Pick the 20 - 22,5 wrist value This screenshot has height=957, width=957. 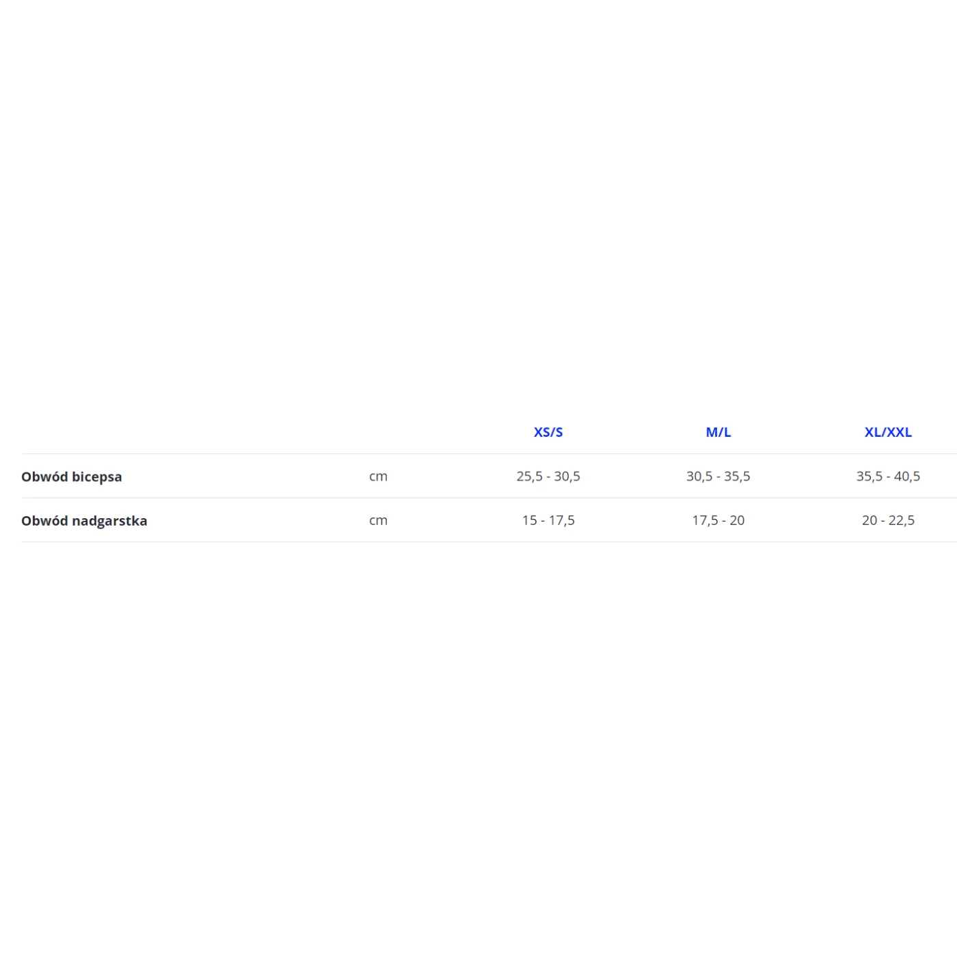coord(888,520)
